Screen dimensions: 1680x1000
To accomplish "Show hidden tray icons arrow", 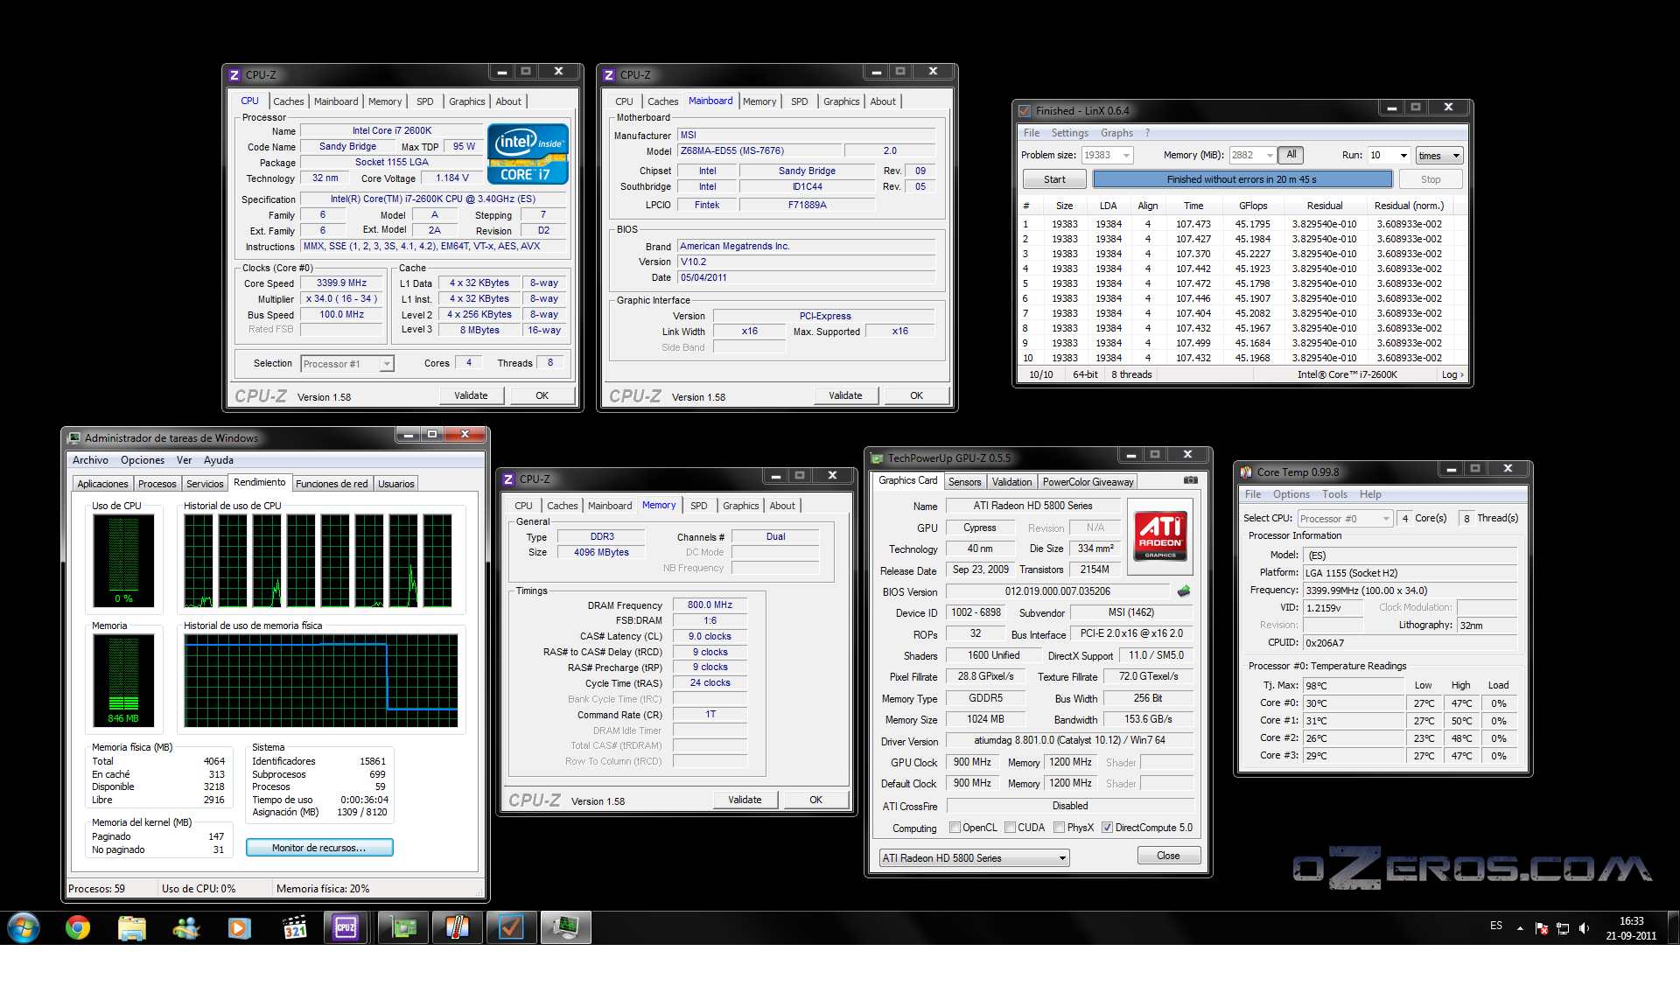I will [x=1520, y=928].
